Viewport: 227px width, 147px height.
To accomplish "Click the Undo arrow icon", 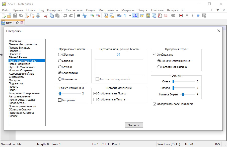I will 65,16.
